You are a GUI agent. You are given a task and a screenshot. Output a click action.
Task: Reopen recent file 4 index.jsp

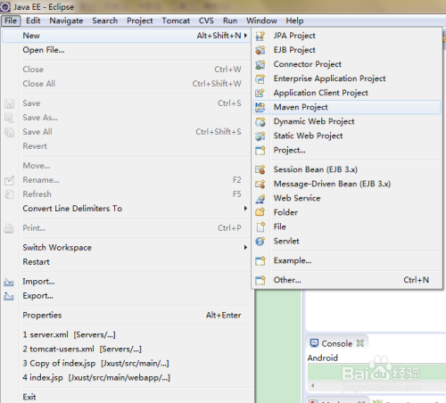[x=127, y=377]
